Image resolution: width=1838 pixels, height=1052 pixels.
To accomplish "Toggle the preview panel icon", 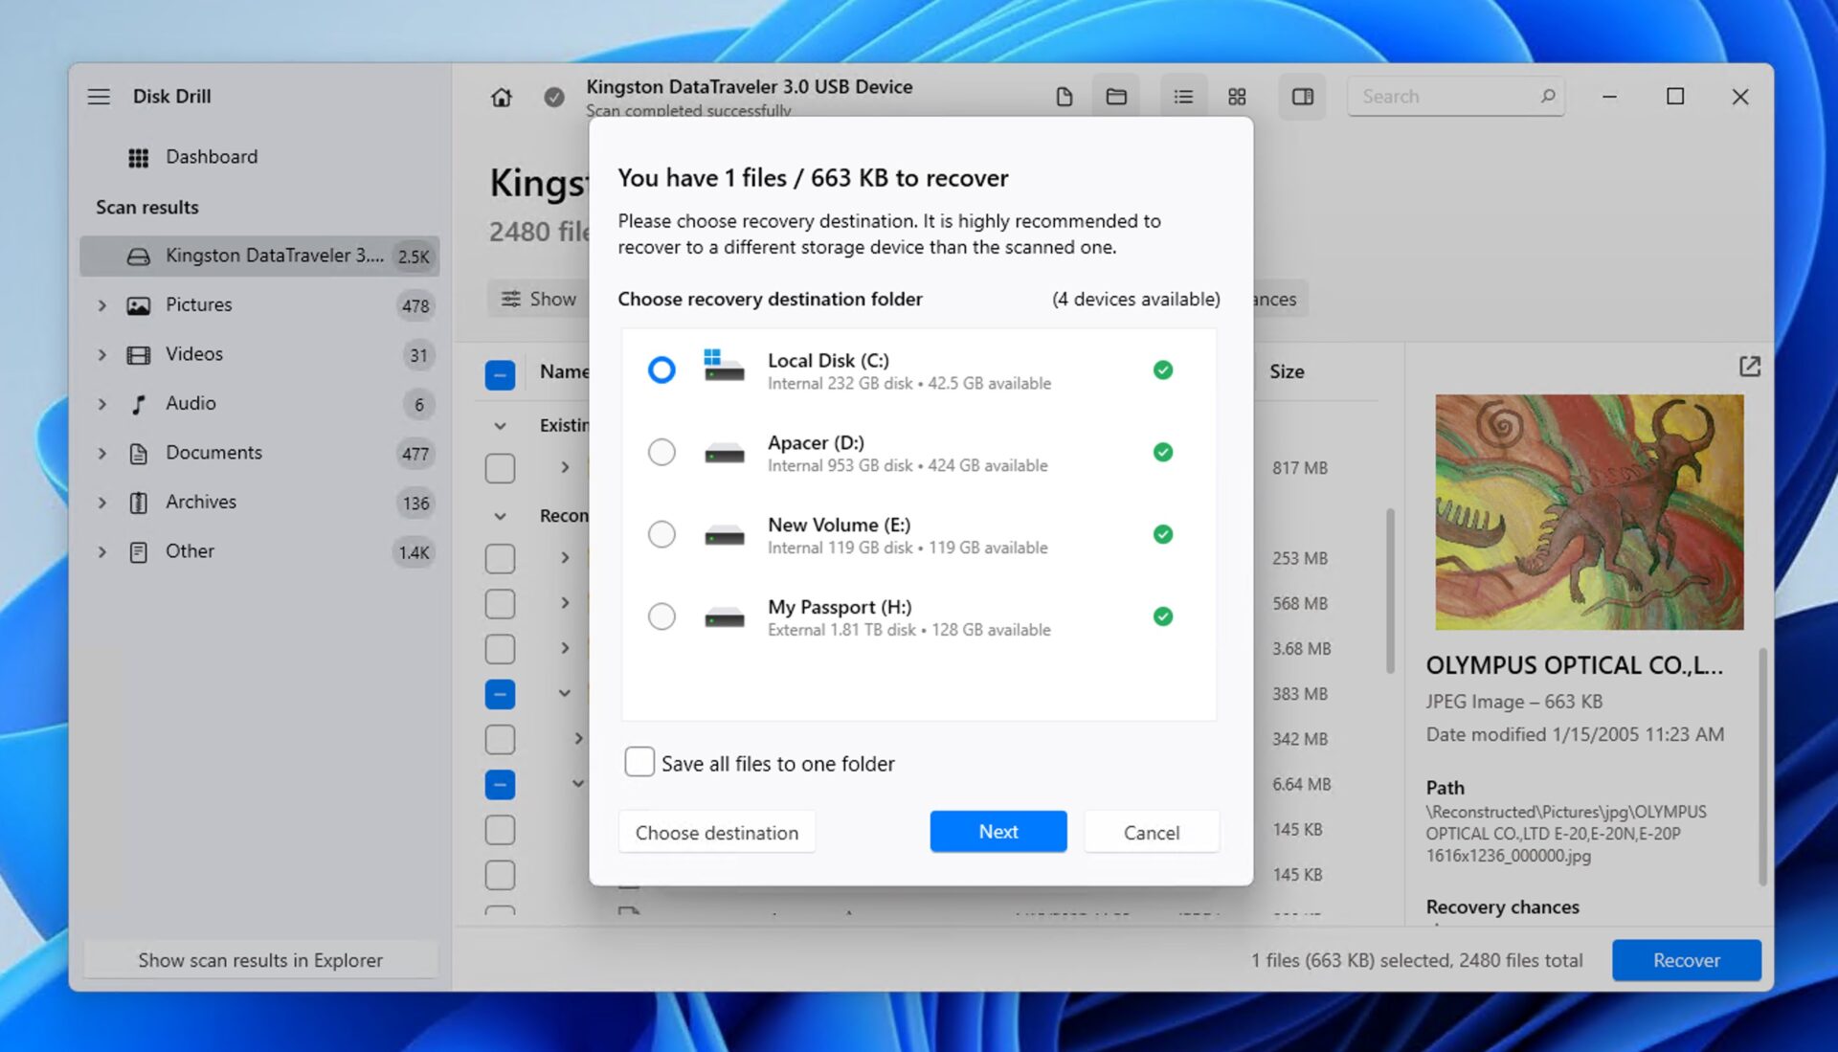I will pyautogui.click(x=1302, y=96).
